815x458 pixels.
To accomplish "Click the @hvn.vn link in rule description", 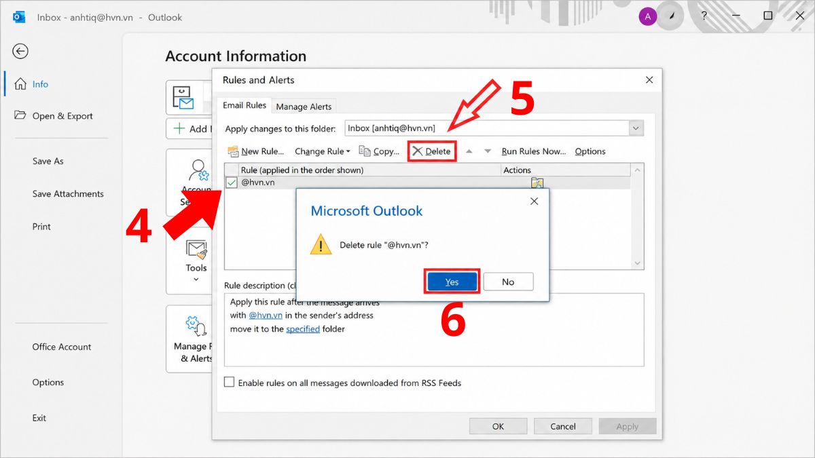I will (x=266, y=316).
